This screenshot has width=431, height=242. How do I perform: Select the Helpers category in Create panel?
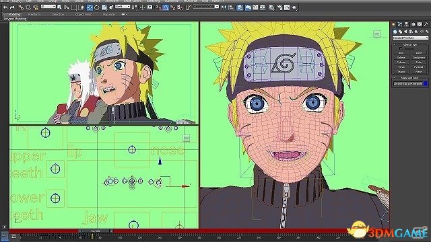point(416,32)
